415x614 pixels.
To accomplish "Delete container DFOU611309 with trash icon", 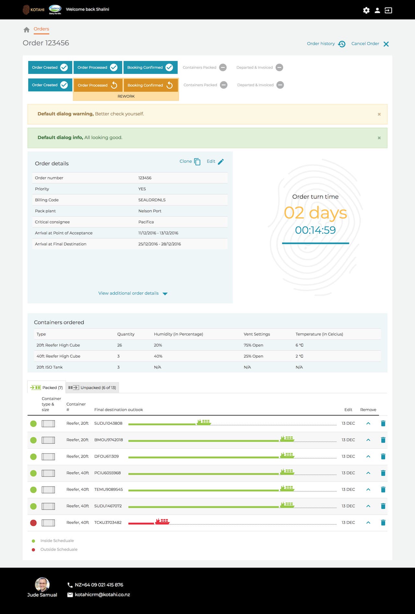I will tap(383, 456).
